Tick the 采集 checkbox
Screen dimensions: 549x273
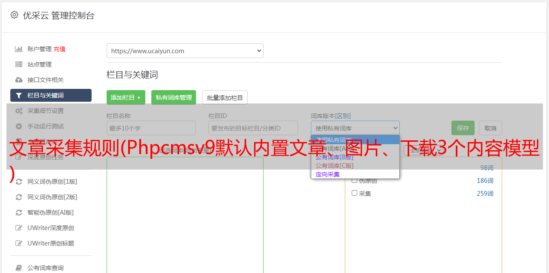[x=355, y=193]
